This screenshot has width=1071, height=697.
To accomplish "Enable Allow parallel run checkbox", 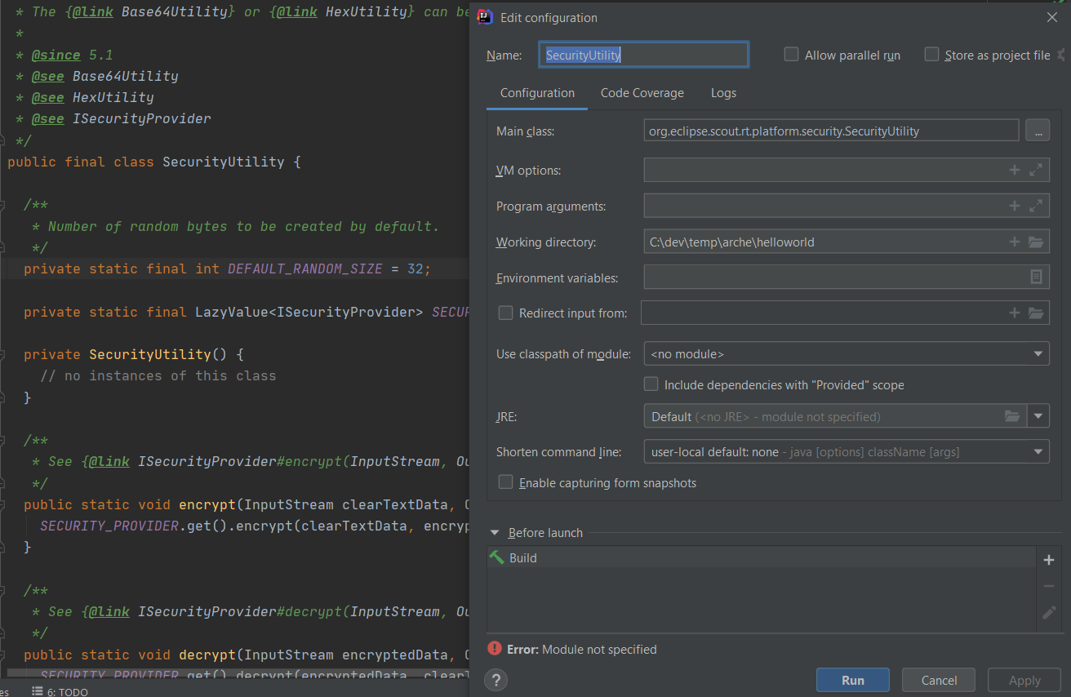I will click(x=791, y=55).
